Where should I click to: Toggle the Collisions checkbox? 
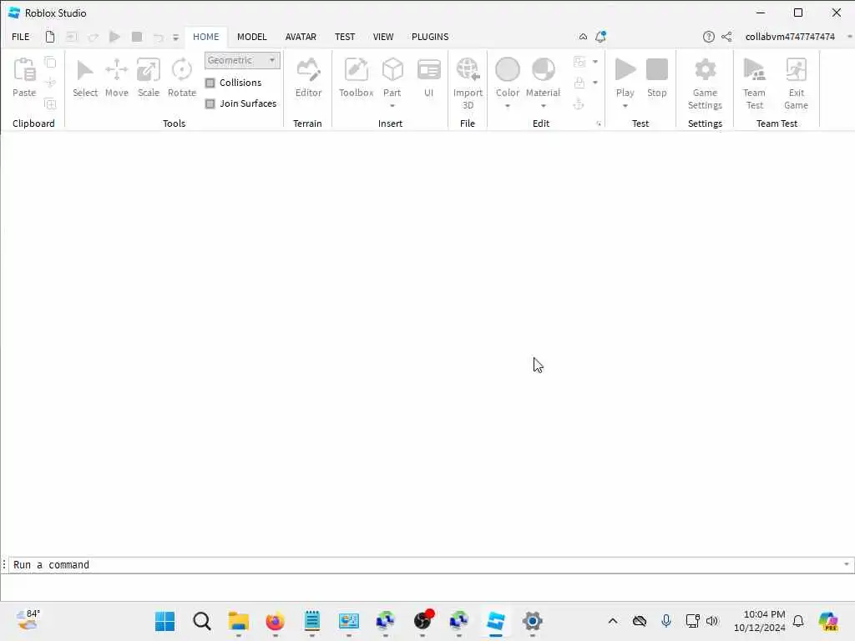pos(210,83)
